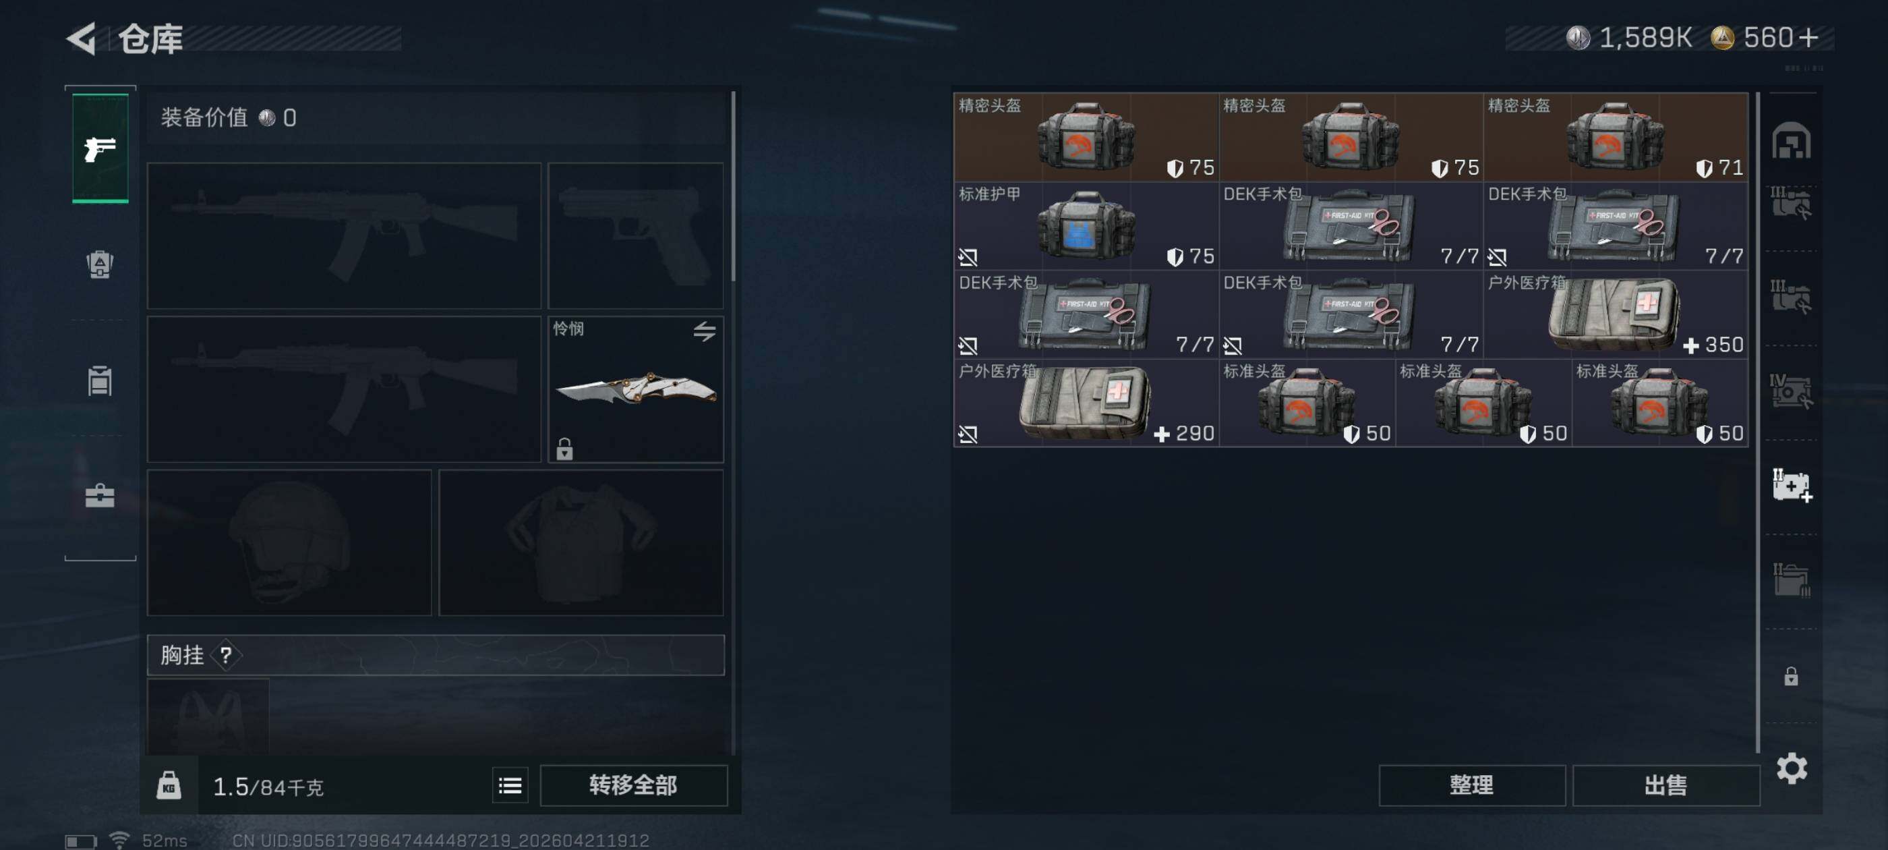Click the 出售 sell button
1888x850 pixels.
tap(1665, 785)
